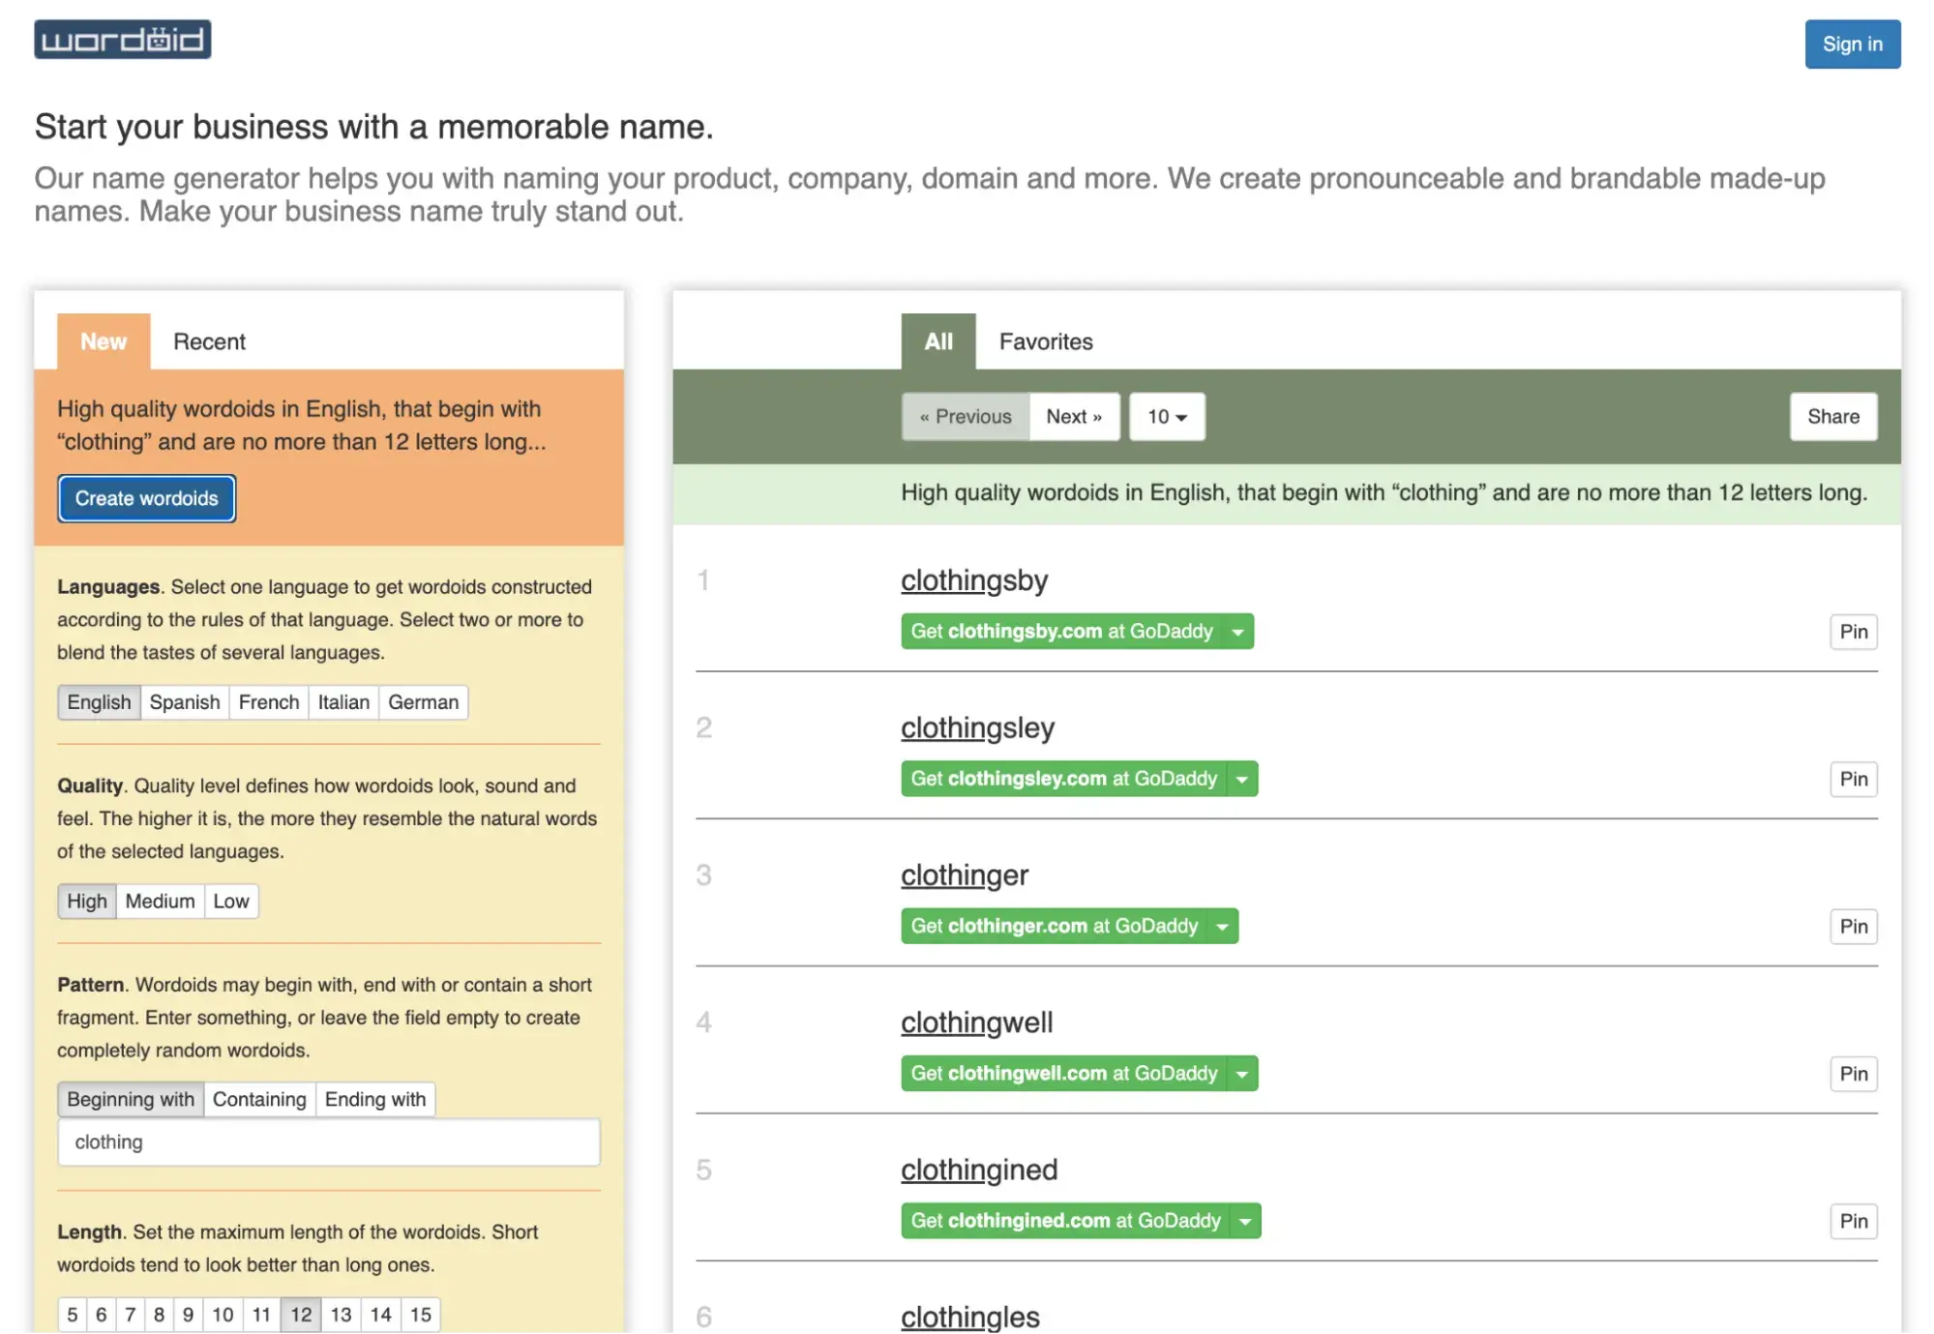The image size is (1934, 1334).
Task: Get clothingsby.com at GoDaddy
Action: click(x=1061, y=632)
